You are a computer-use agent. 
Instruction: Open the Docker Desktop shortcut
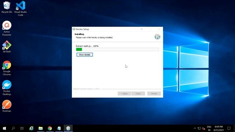[7, 88]
